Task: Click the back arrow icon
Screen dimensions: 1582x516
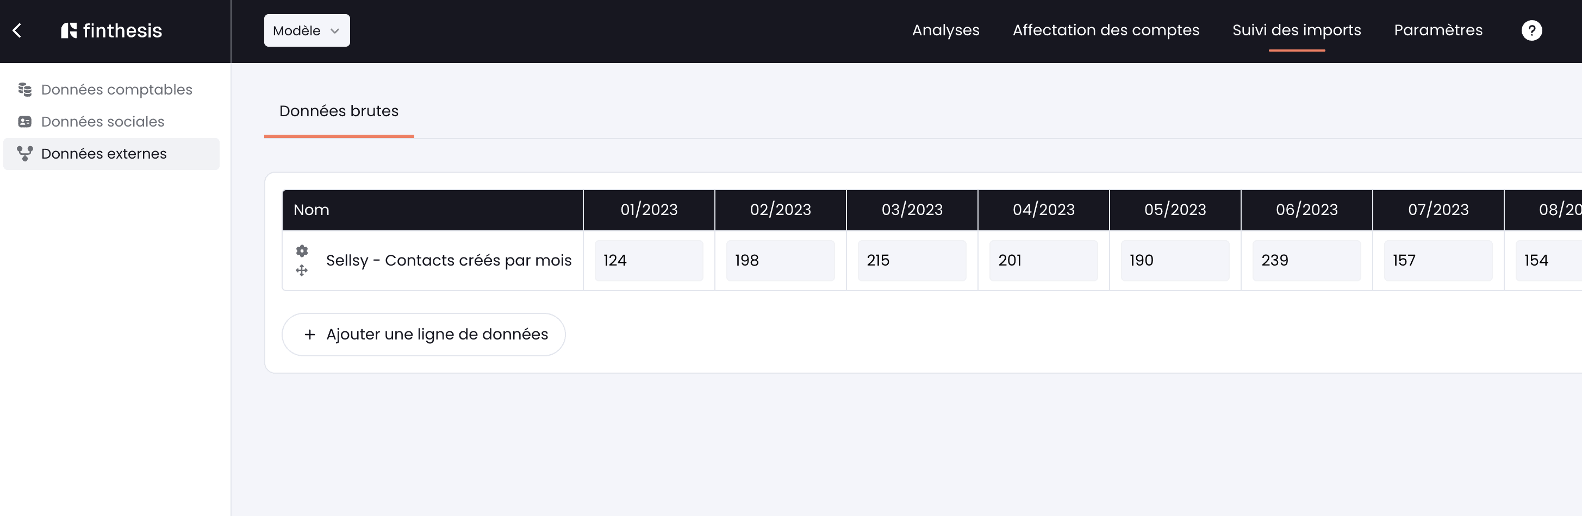Action: 17,30
